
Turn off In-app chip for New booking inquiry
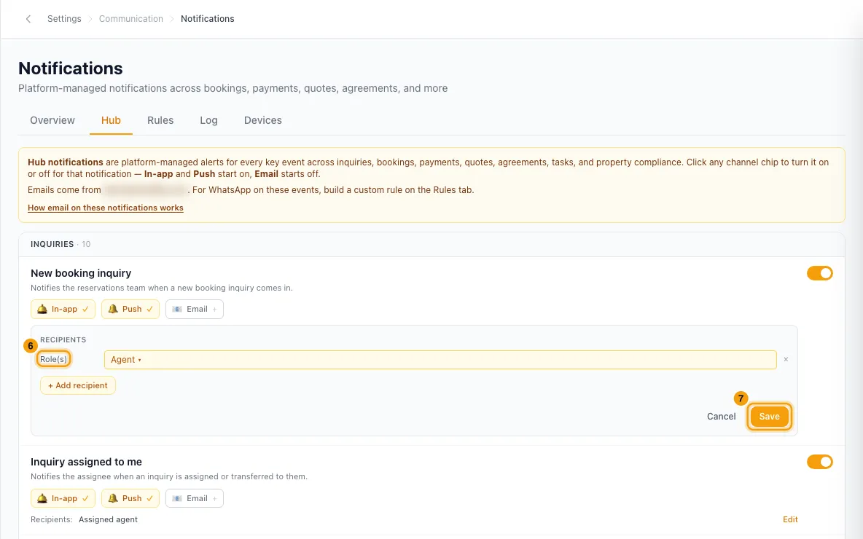click(63, 309)
